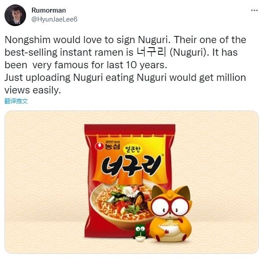The image size is (265, 257).
Task: Click the 翻译推文 translate tweet link
Action: click(x=16, y=101)
